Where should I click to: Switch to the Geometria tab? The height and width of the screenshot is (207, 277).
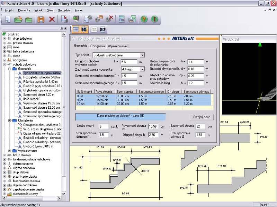(81, 46)
